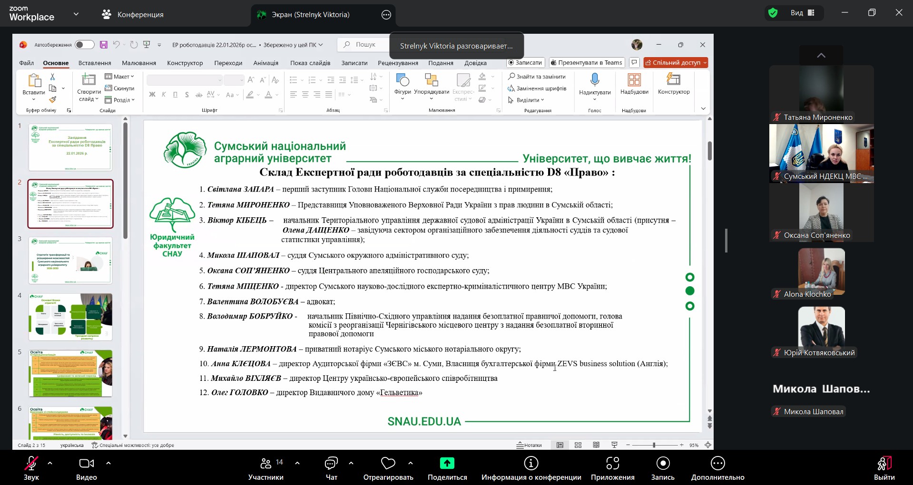Open the Apps icon in Zoom toolbar
The height and width of the screenshot is (485, 913).
point(612,464)
